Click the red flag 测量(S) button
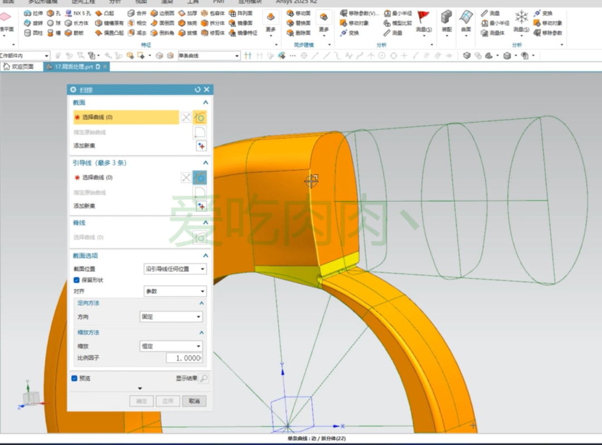This screenshot has height=445, width=602. (424, 22)
